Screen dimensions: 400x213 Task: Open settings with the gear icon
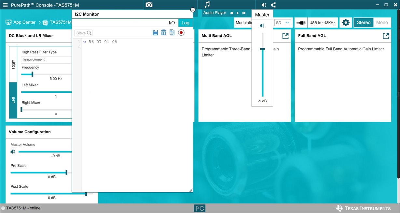coord(346,22)
